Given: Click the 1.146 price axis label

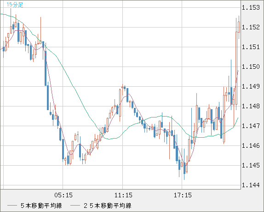Looking at the screenshot, I should pyautogui.click(x=251, y=145).
